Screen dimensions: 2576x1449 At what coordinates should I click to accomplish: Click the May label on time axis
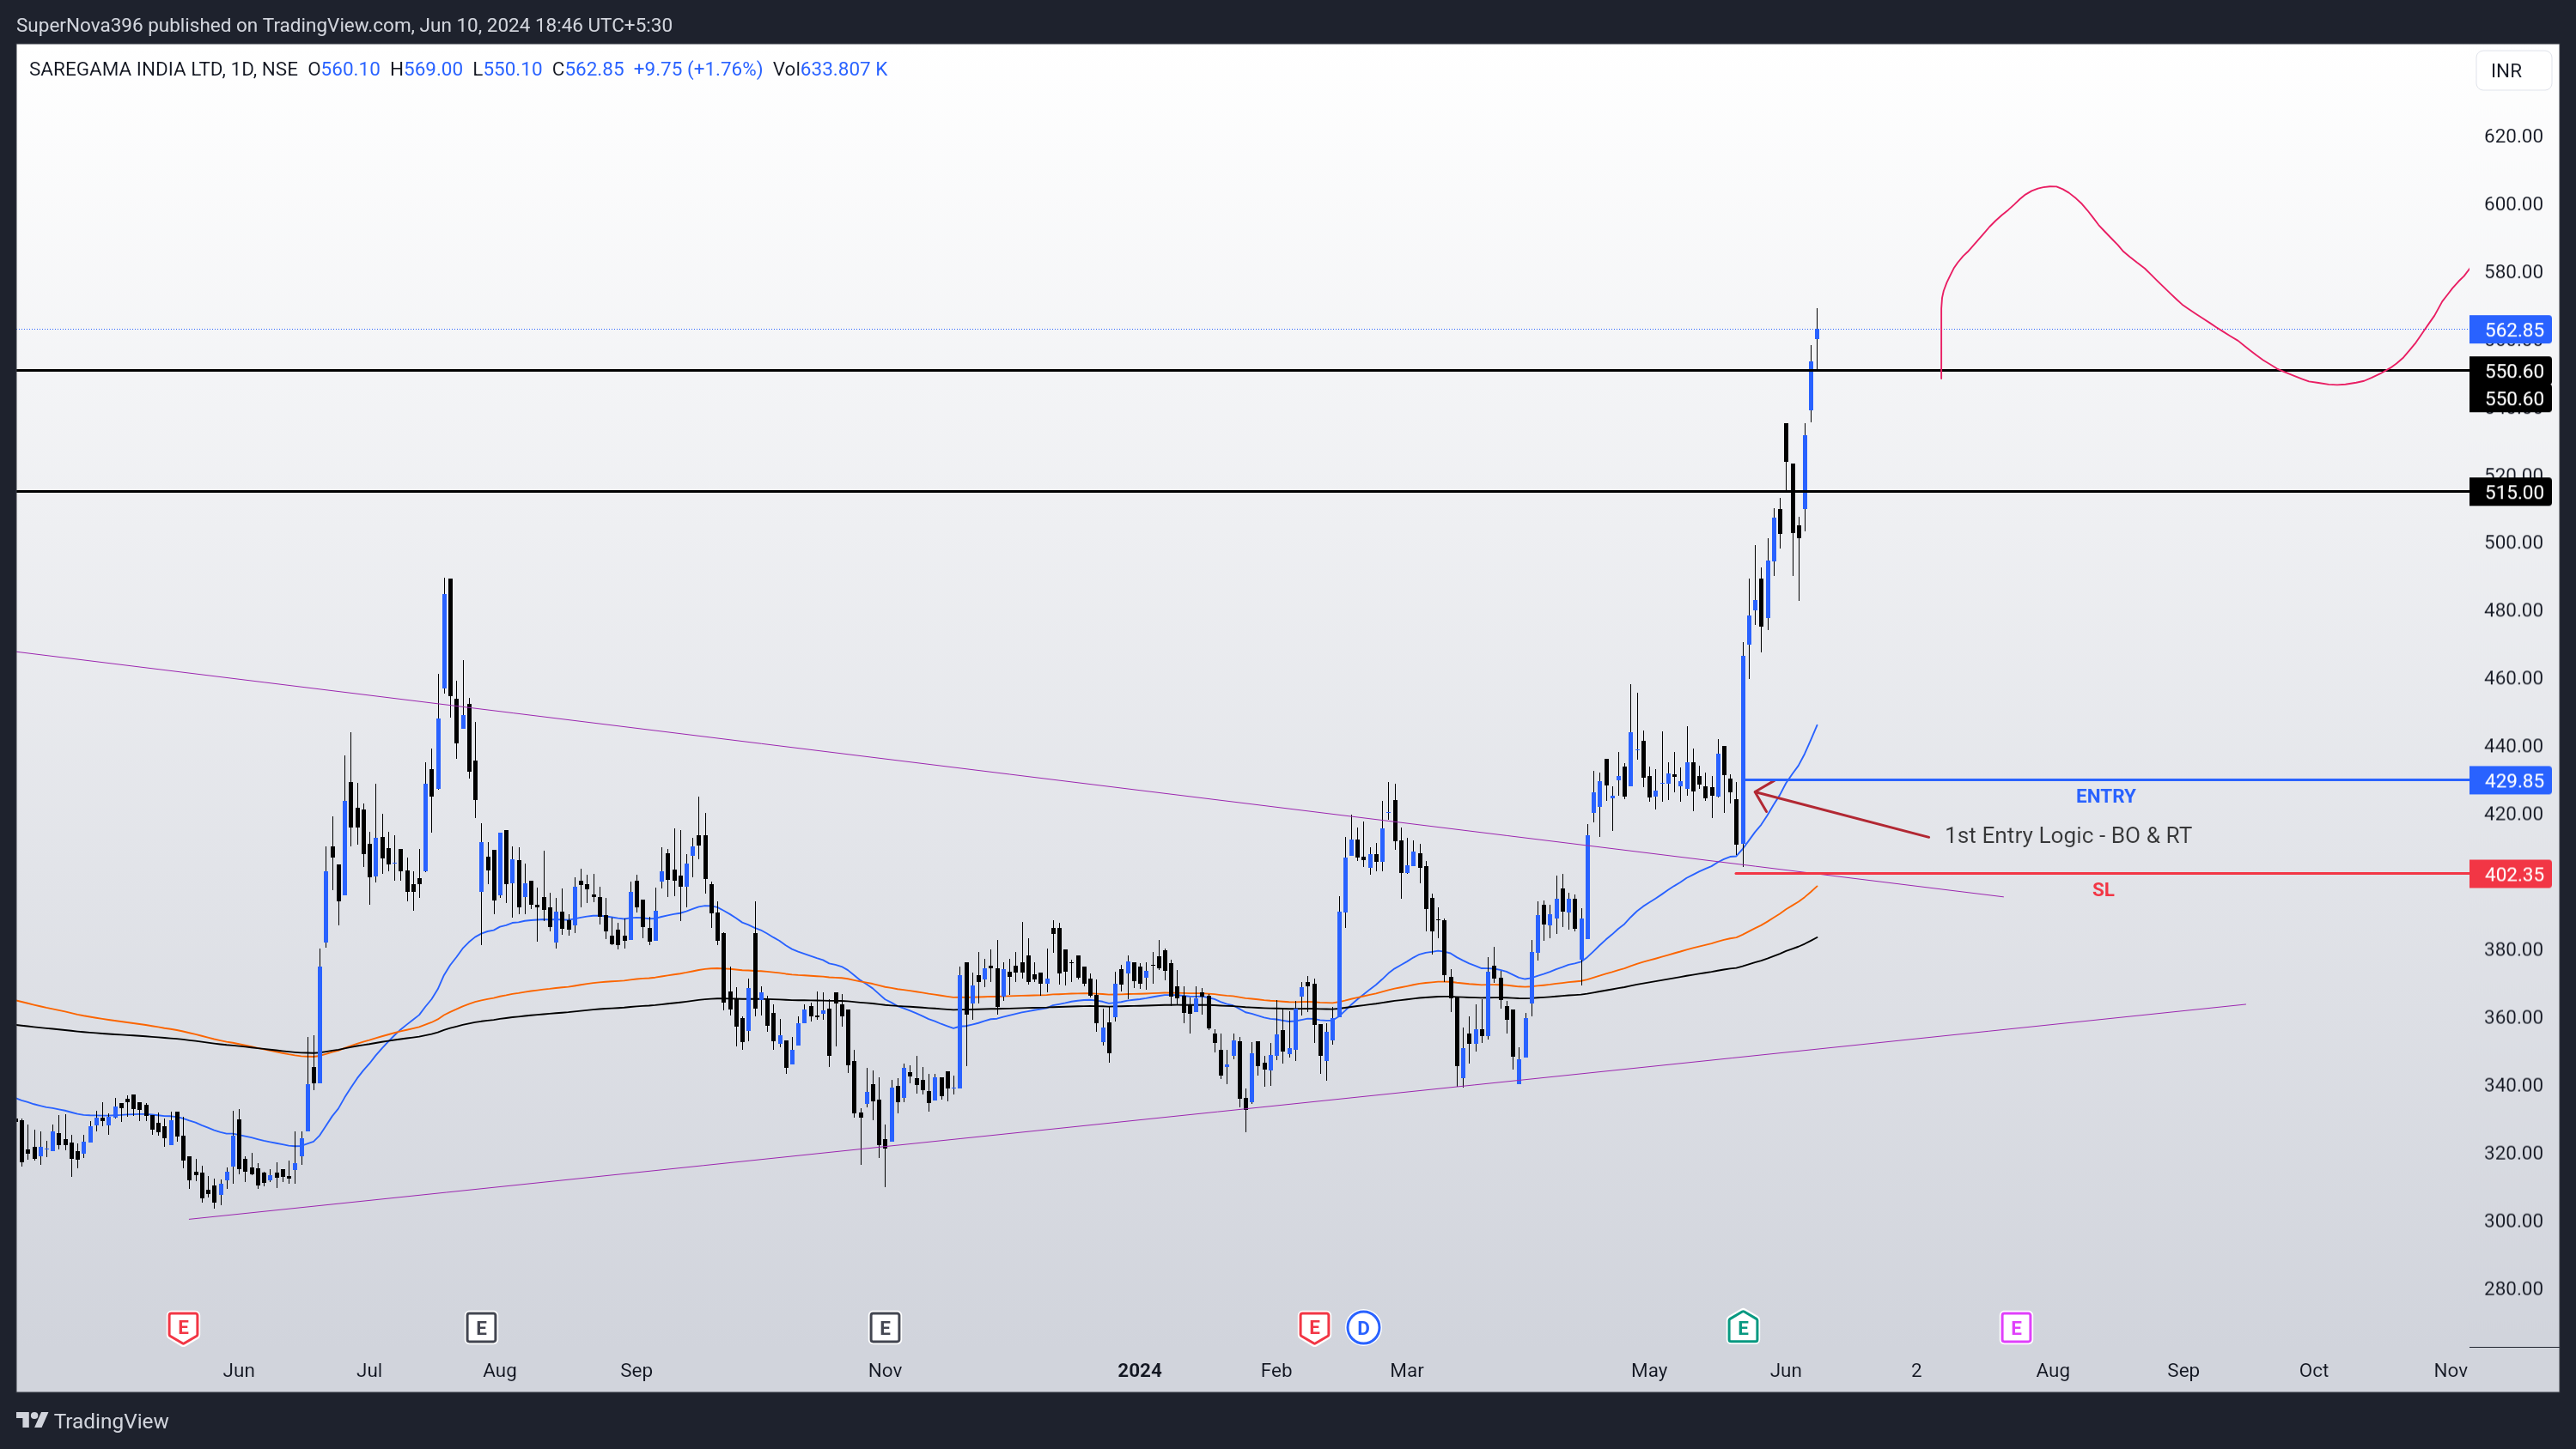tap(1649, 1370)
